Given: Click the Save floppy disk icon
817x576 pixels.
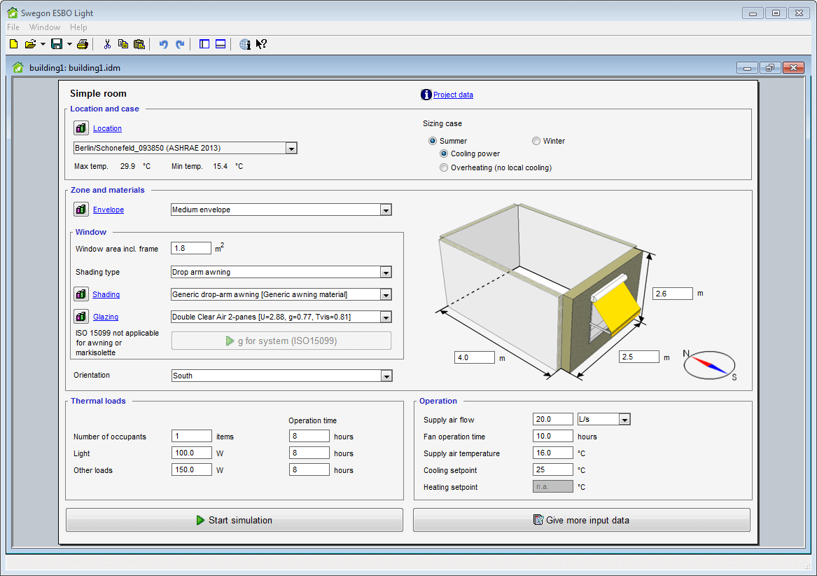Looking at the screenshot, I should tap(57, 44).
